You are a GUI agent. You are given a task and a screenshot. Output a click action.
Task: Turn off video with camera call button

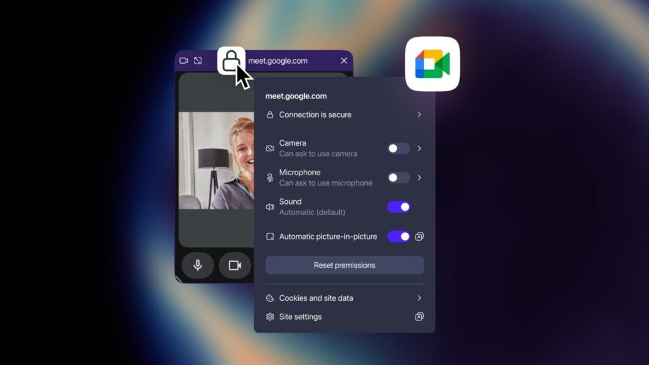click(234, 265)
